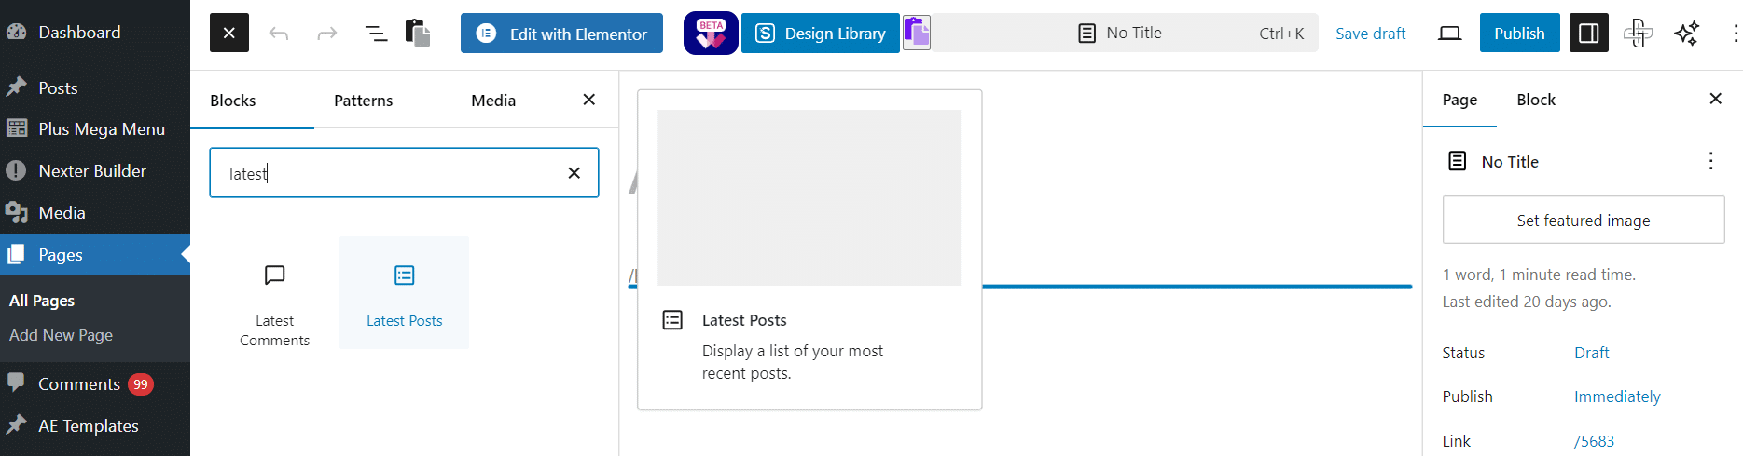Click the purple copy pages icon

click(917, 34)
